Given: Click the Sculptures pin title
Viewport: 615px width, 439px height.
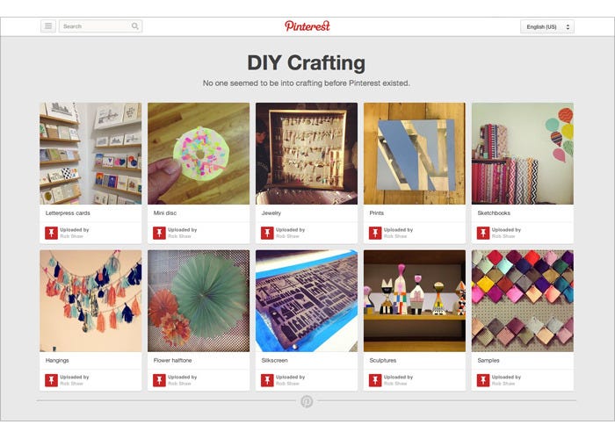Looking at the screenshot, I should point(383,360).
